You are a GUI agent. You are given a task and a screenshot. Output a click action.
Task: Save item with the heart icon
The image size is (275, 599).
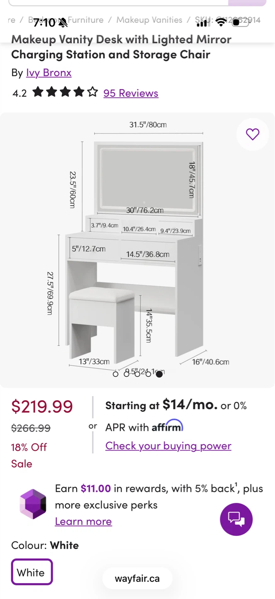[253, 134]
